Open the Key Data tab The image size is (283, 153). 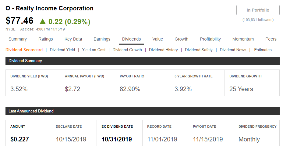(x=73, y=39)
